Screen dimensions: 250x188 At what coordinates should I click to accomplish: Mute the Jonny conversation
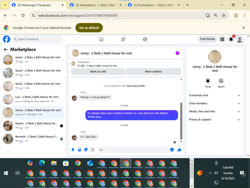tap(208, 81)
